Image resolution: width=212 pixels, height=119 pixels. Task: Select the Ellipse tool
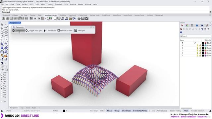click(6, 32)
